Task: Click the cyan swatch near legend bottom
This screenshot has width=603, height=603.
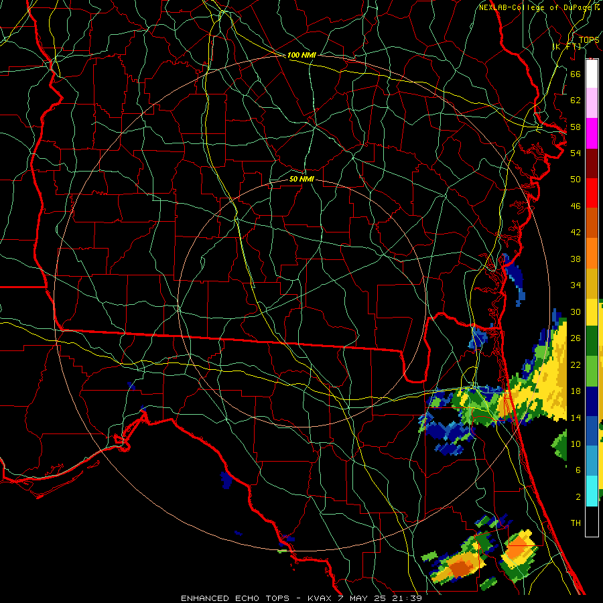Action: point(592,491)
